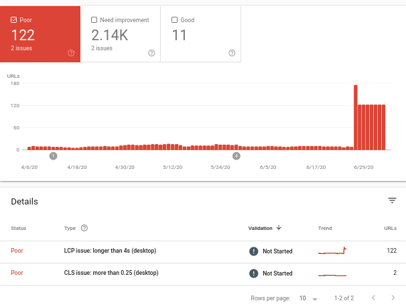This screenshot has width=406, height=305.
Task: Open CLS issue more than 0.25 row
Action: (113, 273)
